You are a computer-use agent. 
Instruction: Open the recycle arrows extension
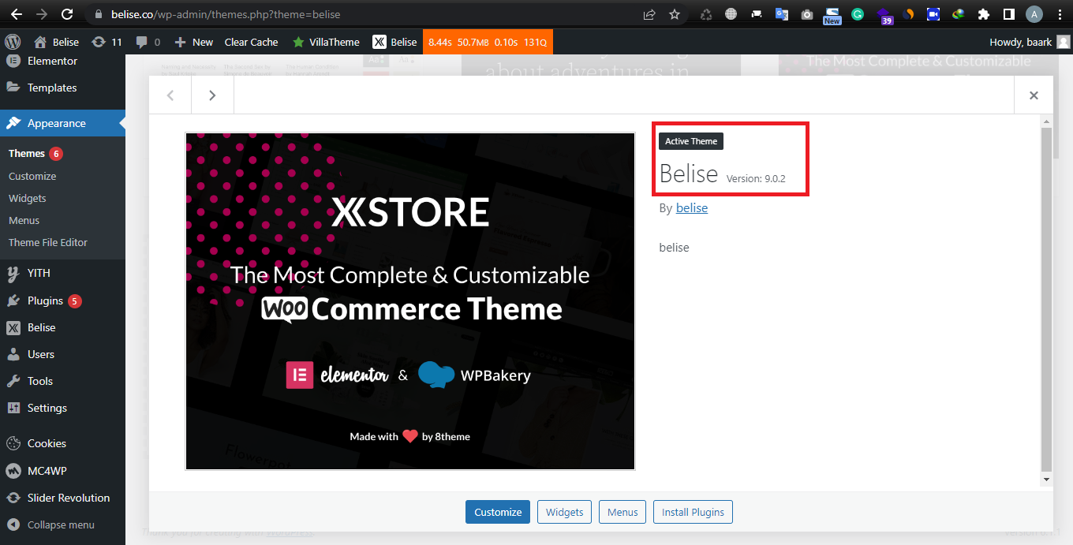click(x=706, y=14)
